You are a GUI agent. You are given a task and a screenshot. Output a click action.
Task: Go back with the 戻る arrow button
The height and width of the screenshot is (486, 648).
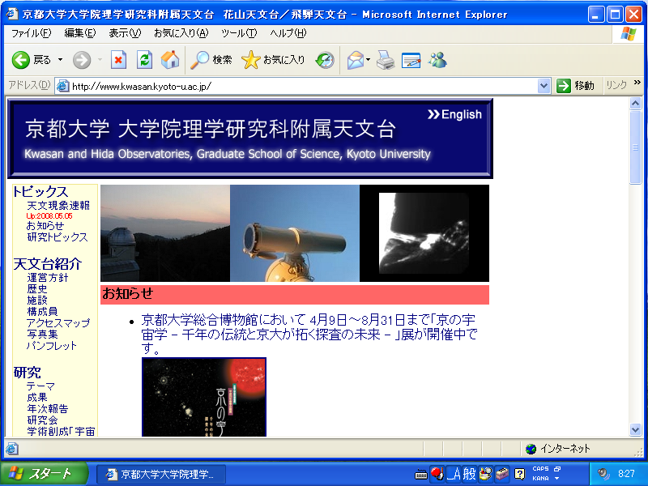(31, 60)
